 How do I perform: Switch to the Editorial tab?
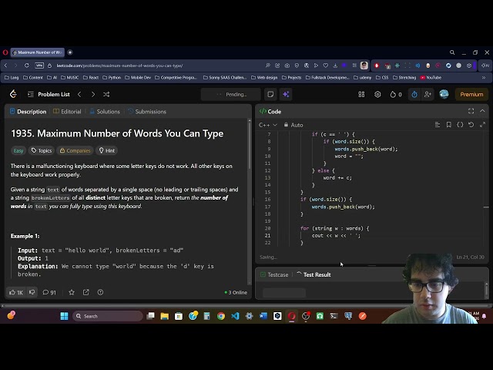click(x=67, y=111)
